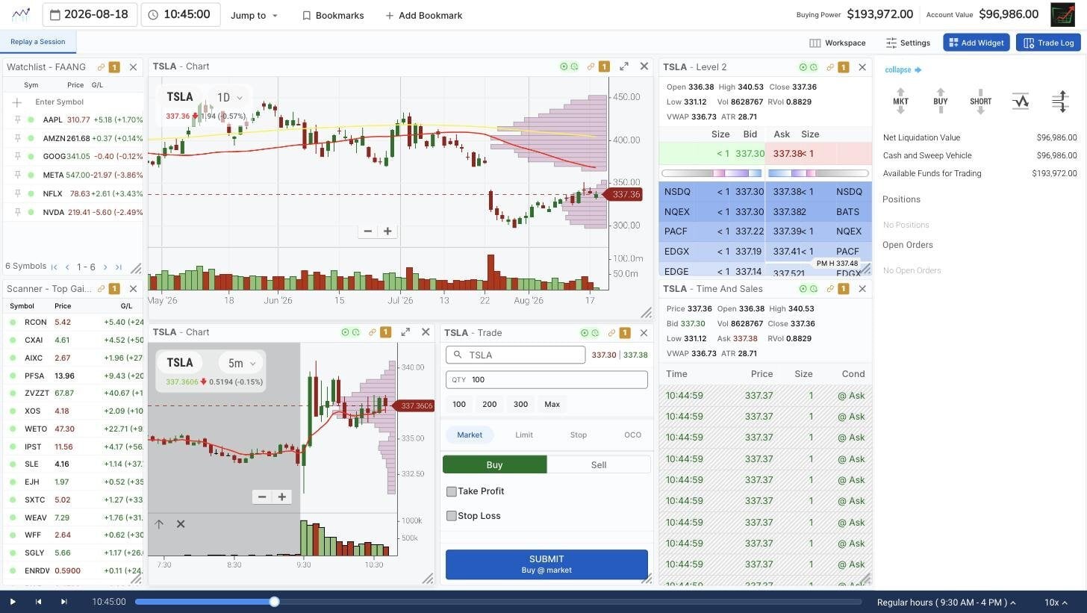The image size is (1087, 613).
Task: Click the link icon in Level 2 header
Action: pyautogui.click(x=829, y=67)
